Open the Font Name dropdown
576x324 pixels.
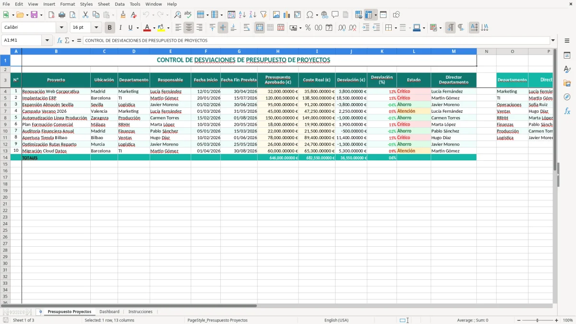pyautogui.click(x=61, y=28)
